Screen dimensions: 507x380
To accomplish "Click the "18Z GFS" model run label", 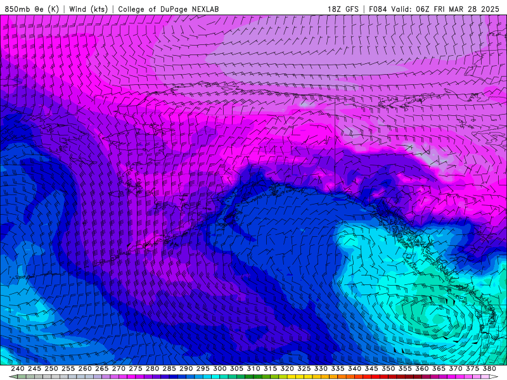I will pos(343,9).
